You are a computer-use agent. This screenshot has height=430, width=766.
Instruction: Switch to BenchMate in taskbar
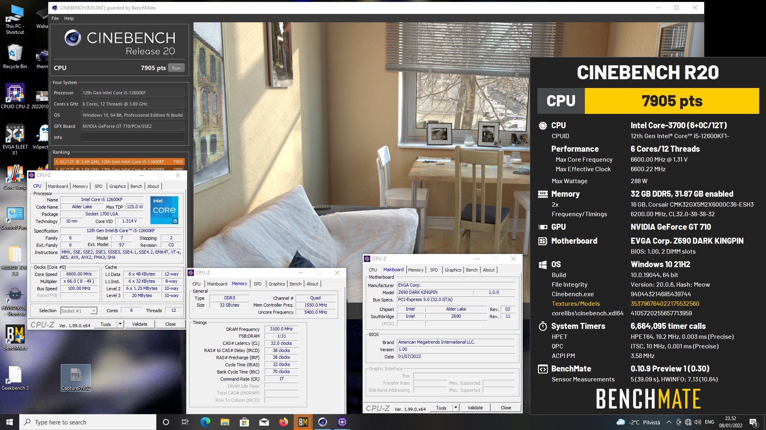tap(303, 422)
